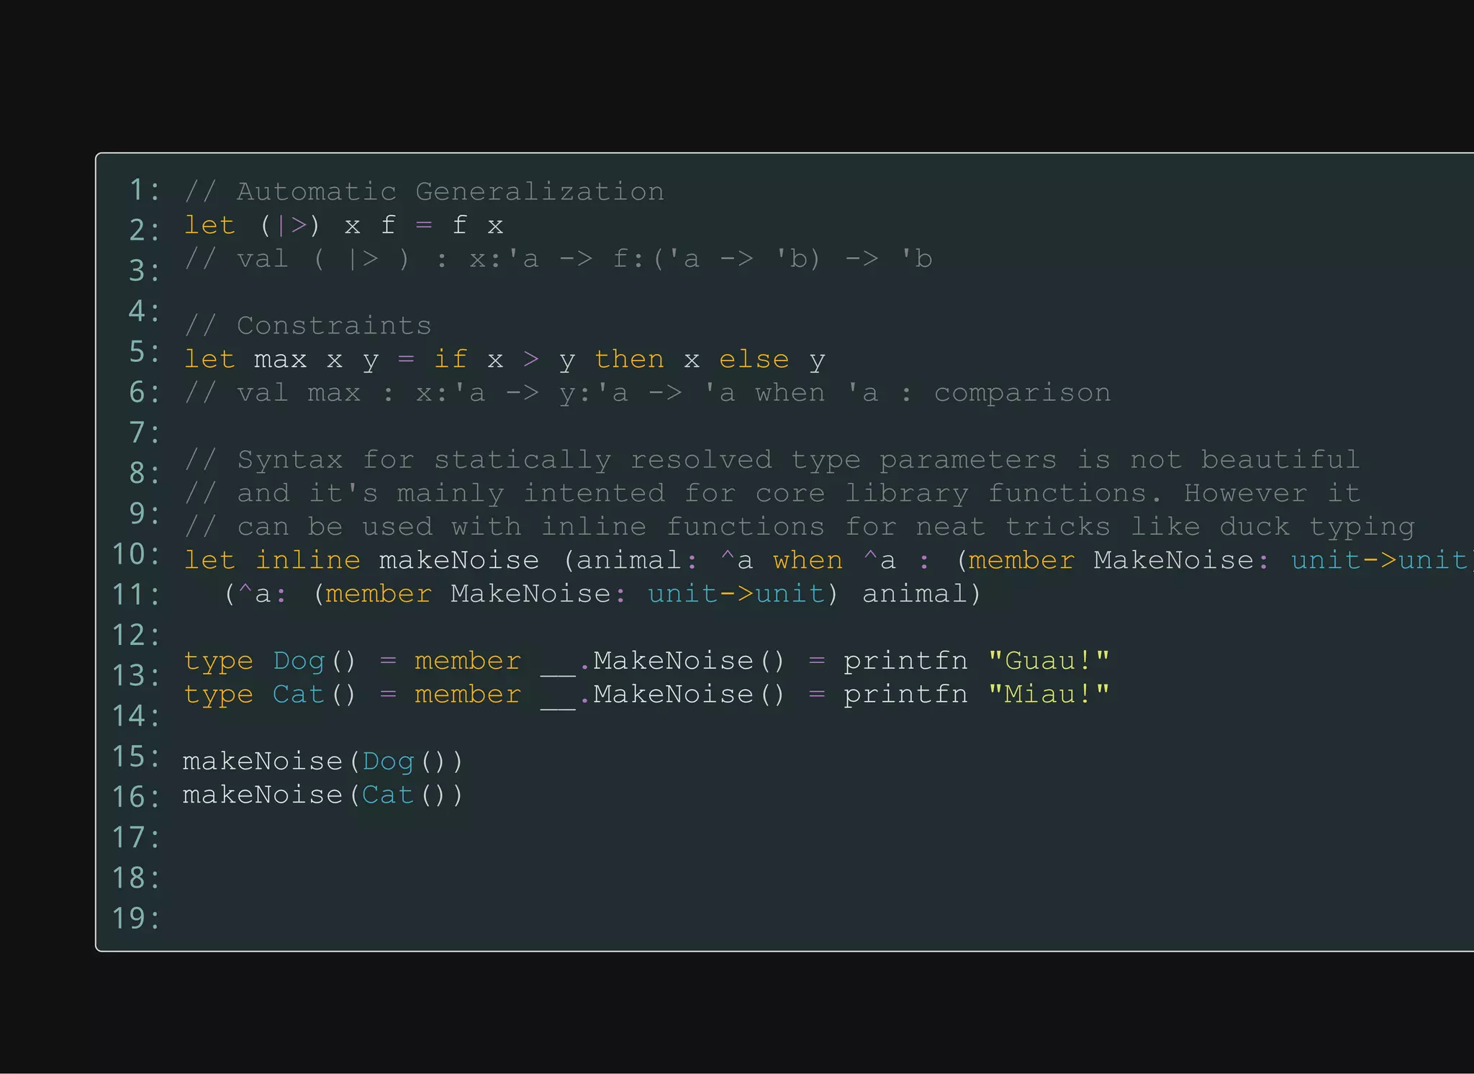The height and width of the screenshot is (1074, 1474).
Task: Click the makeNoise function definition name
Action: click(458, 560)
